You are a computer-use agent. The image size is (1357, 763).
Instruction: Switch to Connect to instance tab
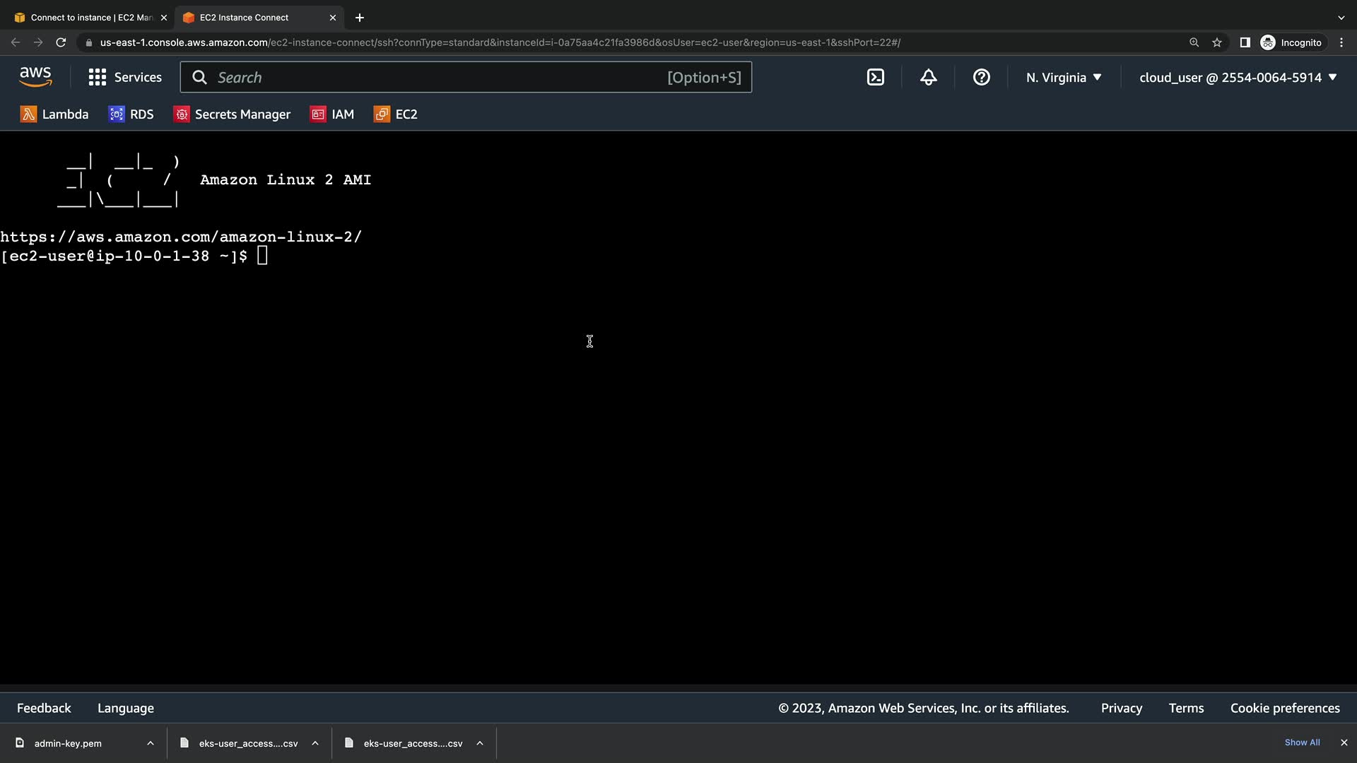(90, 18)
